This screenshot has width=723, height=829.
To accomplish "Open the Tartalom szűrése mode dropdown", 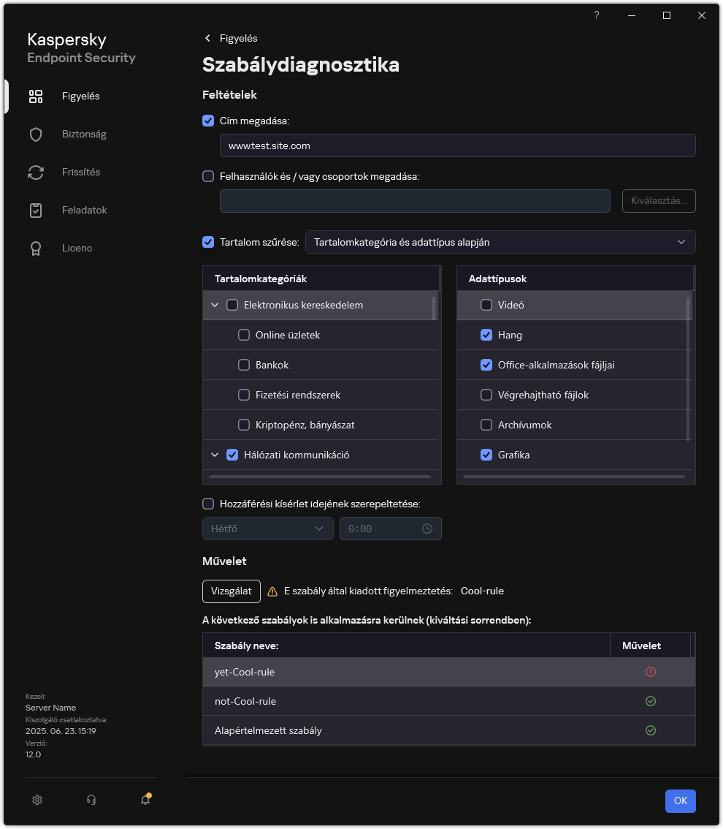I will point(500,242).
